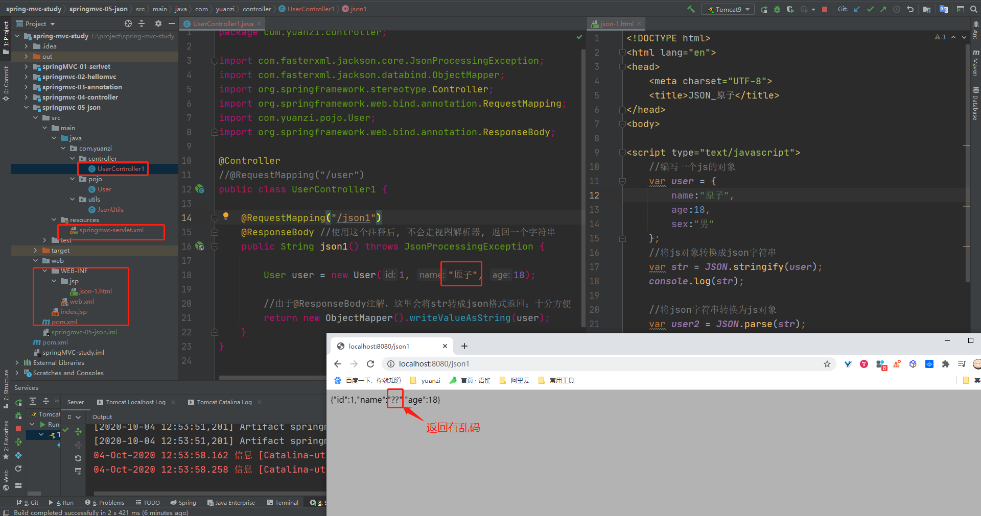
Task: Toggle fold for var user object in json-1.html
Action: 622,181
